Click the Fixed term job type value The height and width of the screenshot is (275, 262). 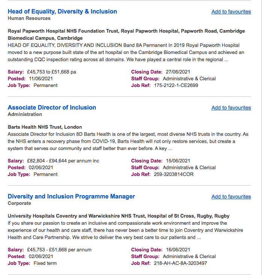point(45,263)
